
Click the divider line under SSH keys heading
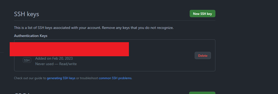click(x=115, y=20)
